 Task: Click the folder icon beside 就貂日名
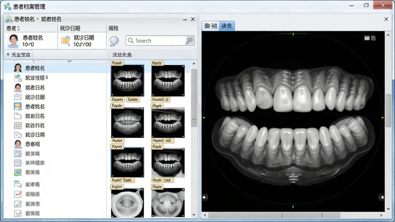(18, 116)
